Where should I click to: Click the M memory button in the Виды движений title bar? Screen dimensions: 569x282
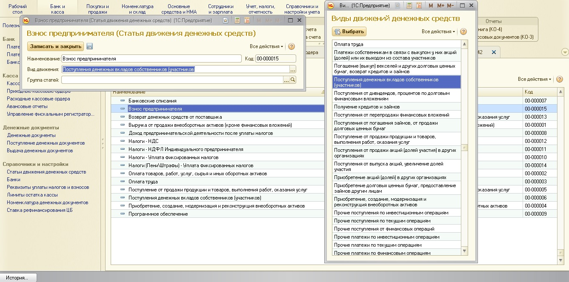(431, 6)
